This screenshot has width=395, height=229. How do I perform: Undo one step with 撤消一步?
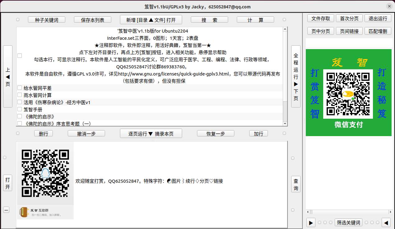[x=86, y=134]
